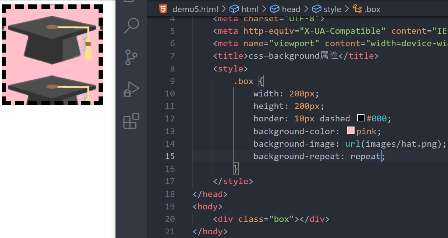The width and height of the screenshot is (448, 238).
Task: Click the repeat value on line 15
Action: point(365,156)
